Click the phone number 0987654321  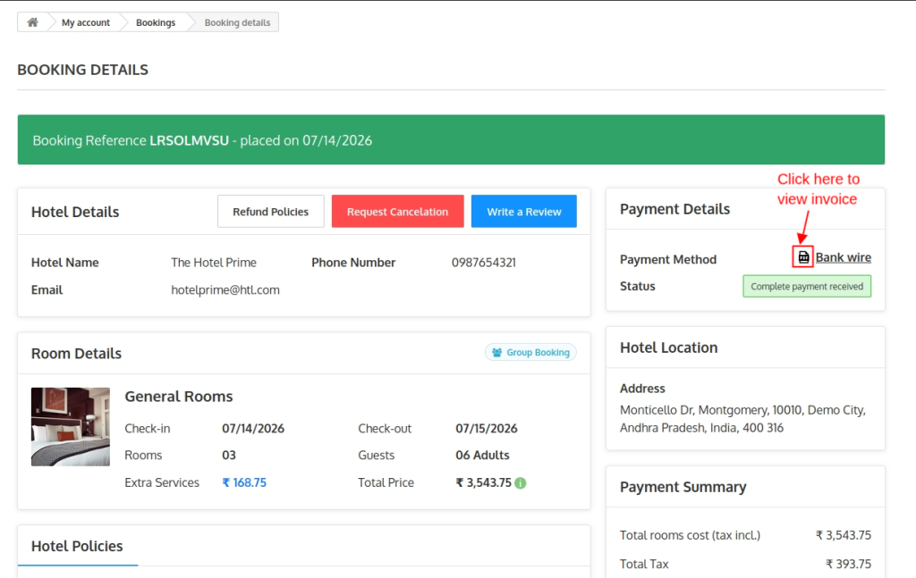click(484, 263)
